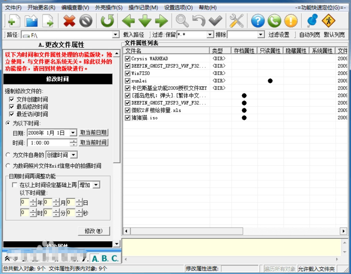Click the 取当前日期 button

(93, 133)
